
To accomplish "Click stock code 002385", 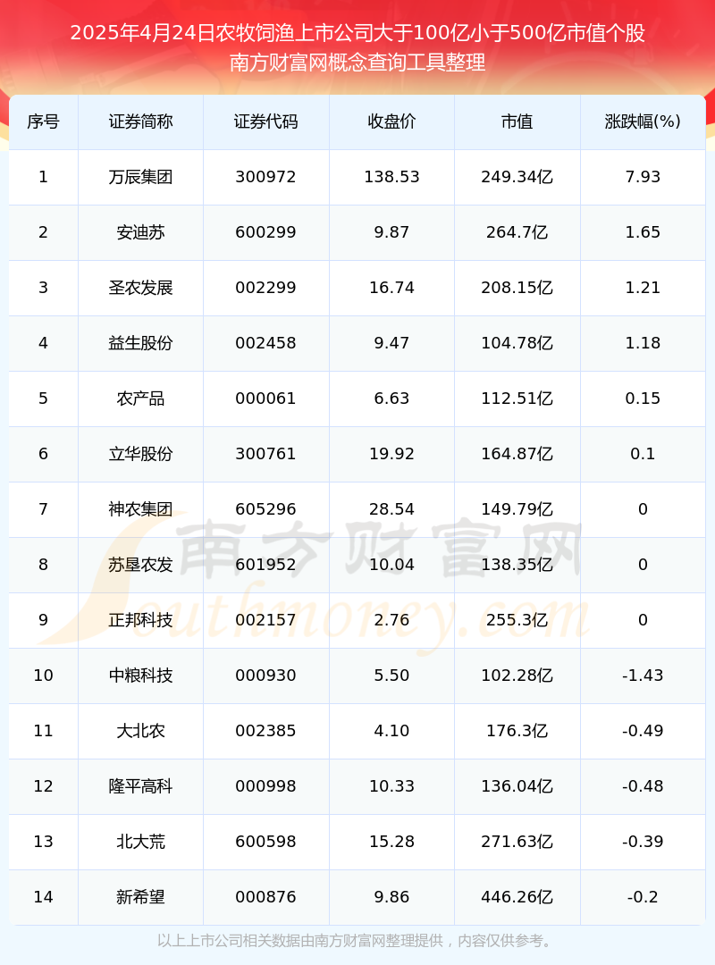I will [x=266, y=731].
